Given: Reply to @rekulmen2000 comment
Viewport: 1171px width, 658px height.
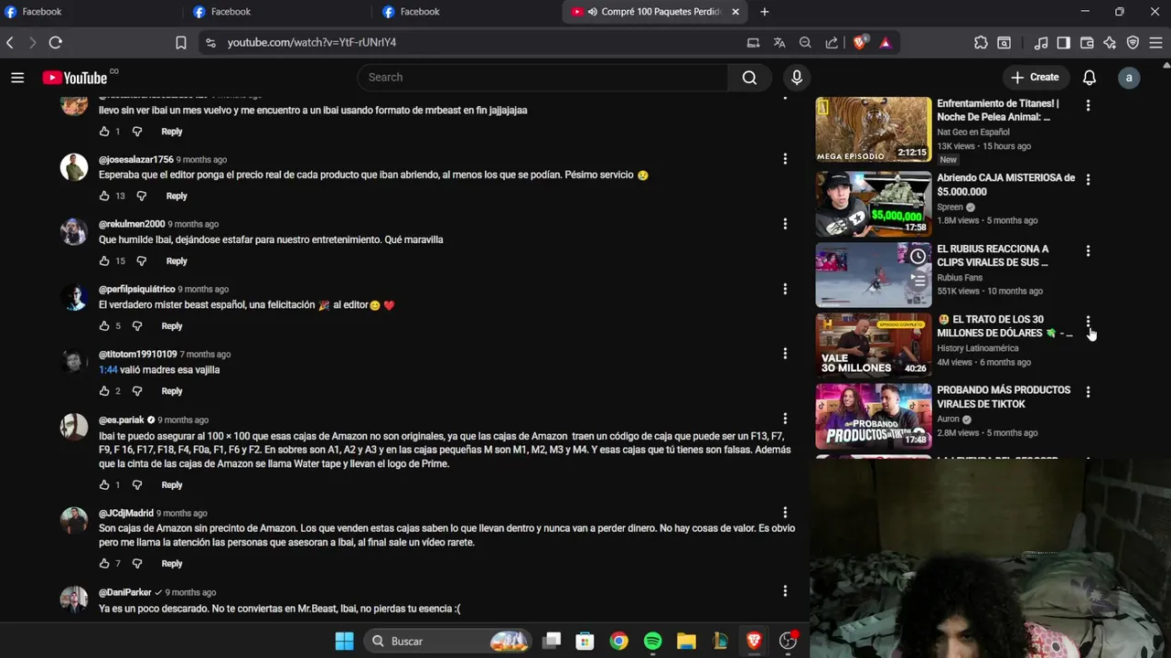Looking at the screenshot, I should point(177,260).
